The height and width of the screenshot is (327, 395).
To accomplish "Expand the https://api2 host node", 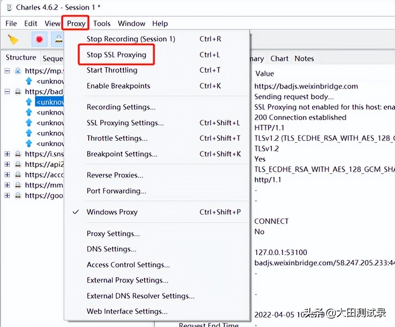I will coord(7,164).
